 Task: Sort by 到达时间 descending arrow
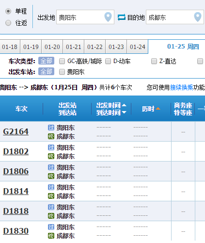click(x=124, y=112)
